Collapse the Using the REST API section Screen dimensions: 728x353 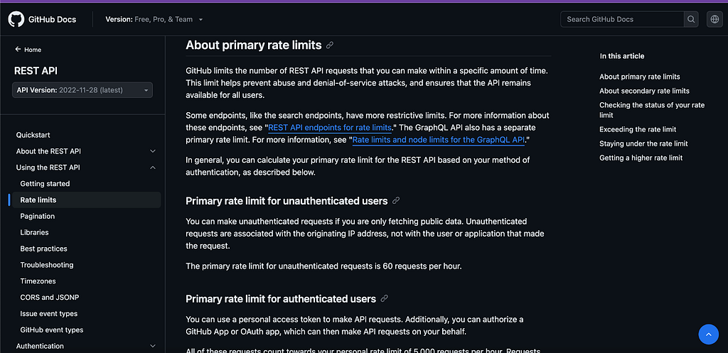[86, 168]
